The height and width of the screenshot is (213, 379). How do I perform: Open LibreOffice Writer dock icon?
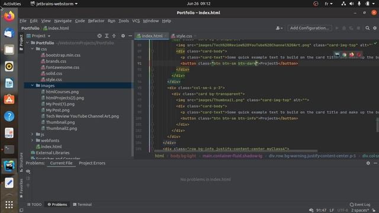[x=9, y=83]
